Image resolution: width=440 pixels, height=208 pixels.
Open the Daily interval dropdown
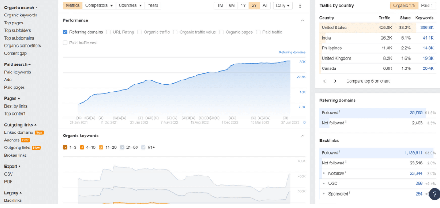point(283,5)
